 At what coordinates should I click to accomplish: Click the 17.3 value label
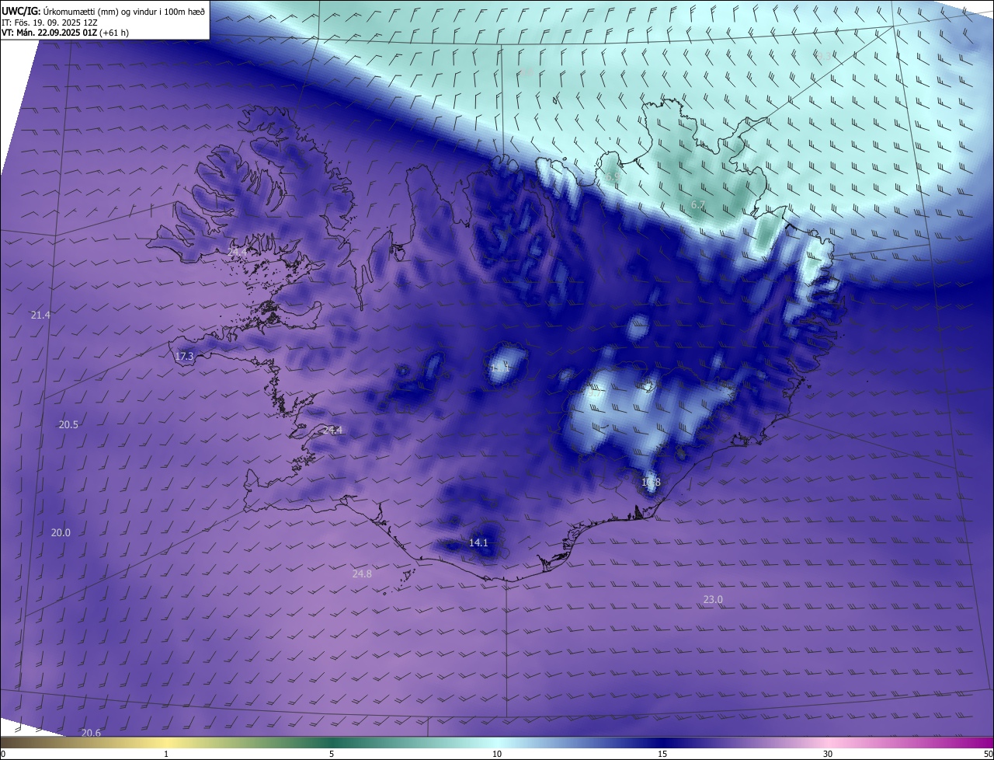tap(184, 356)
